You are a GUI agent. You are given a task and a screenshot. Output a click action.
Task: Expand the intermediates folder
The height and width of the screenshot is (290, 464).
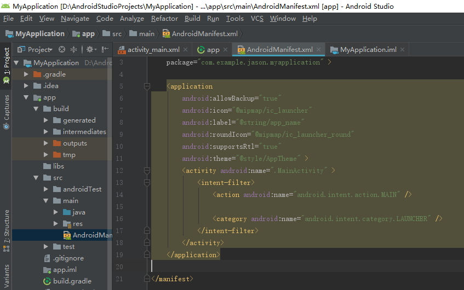point(45,132)
